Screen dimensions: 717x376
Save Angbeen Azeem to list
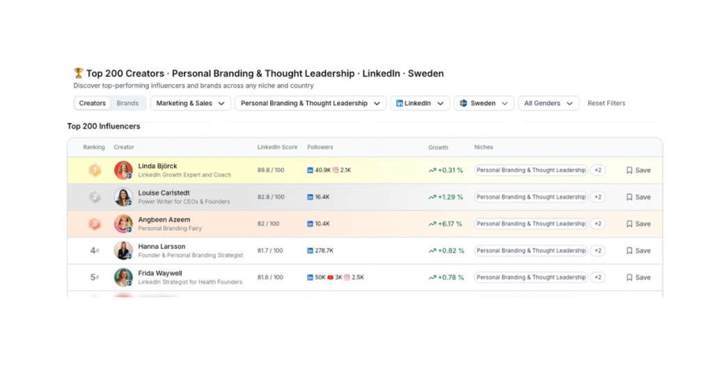tap(638, 224)
